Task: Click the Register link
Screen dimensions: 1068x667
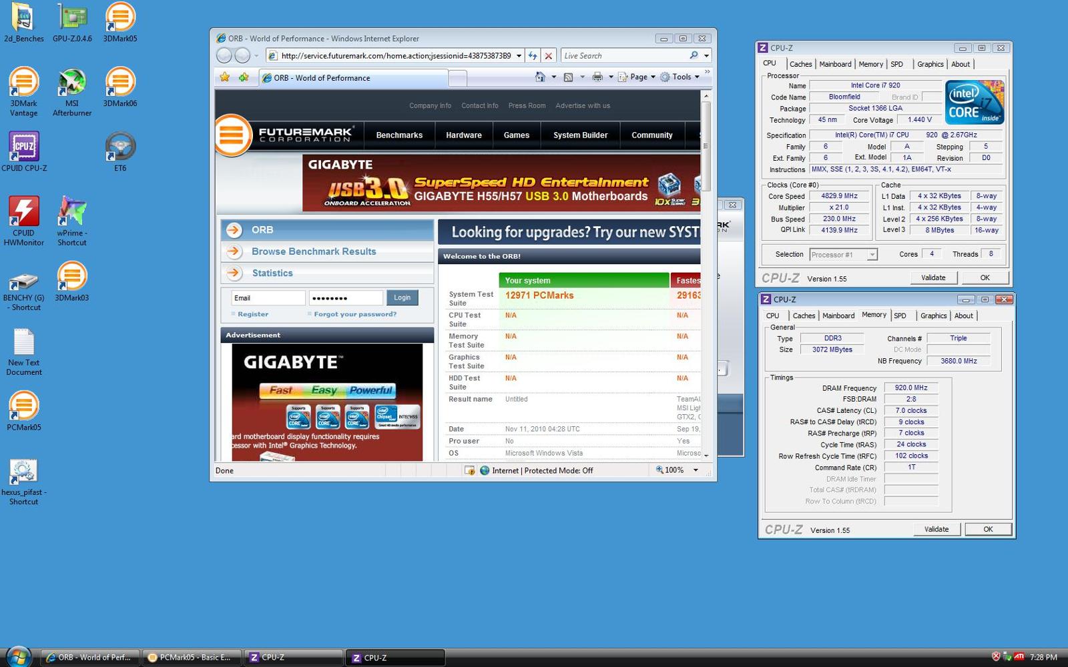Action: point(253,314)
